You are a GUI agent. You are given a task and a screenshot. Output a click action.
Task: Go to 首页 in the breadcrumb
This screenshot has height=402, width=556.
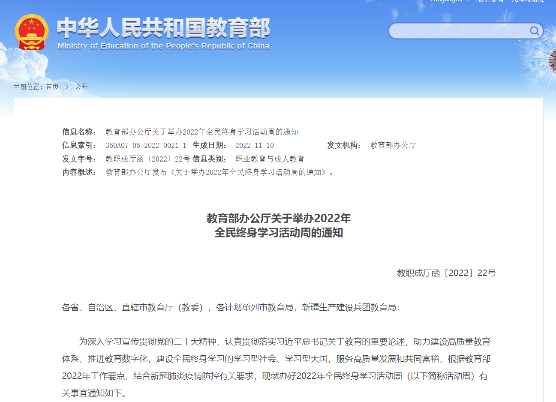point(52,87)
